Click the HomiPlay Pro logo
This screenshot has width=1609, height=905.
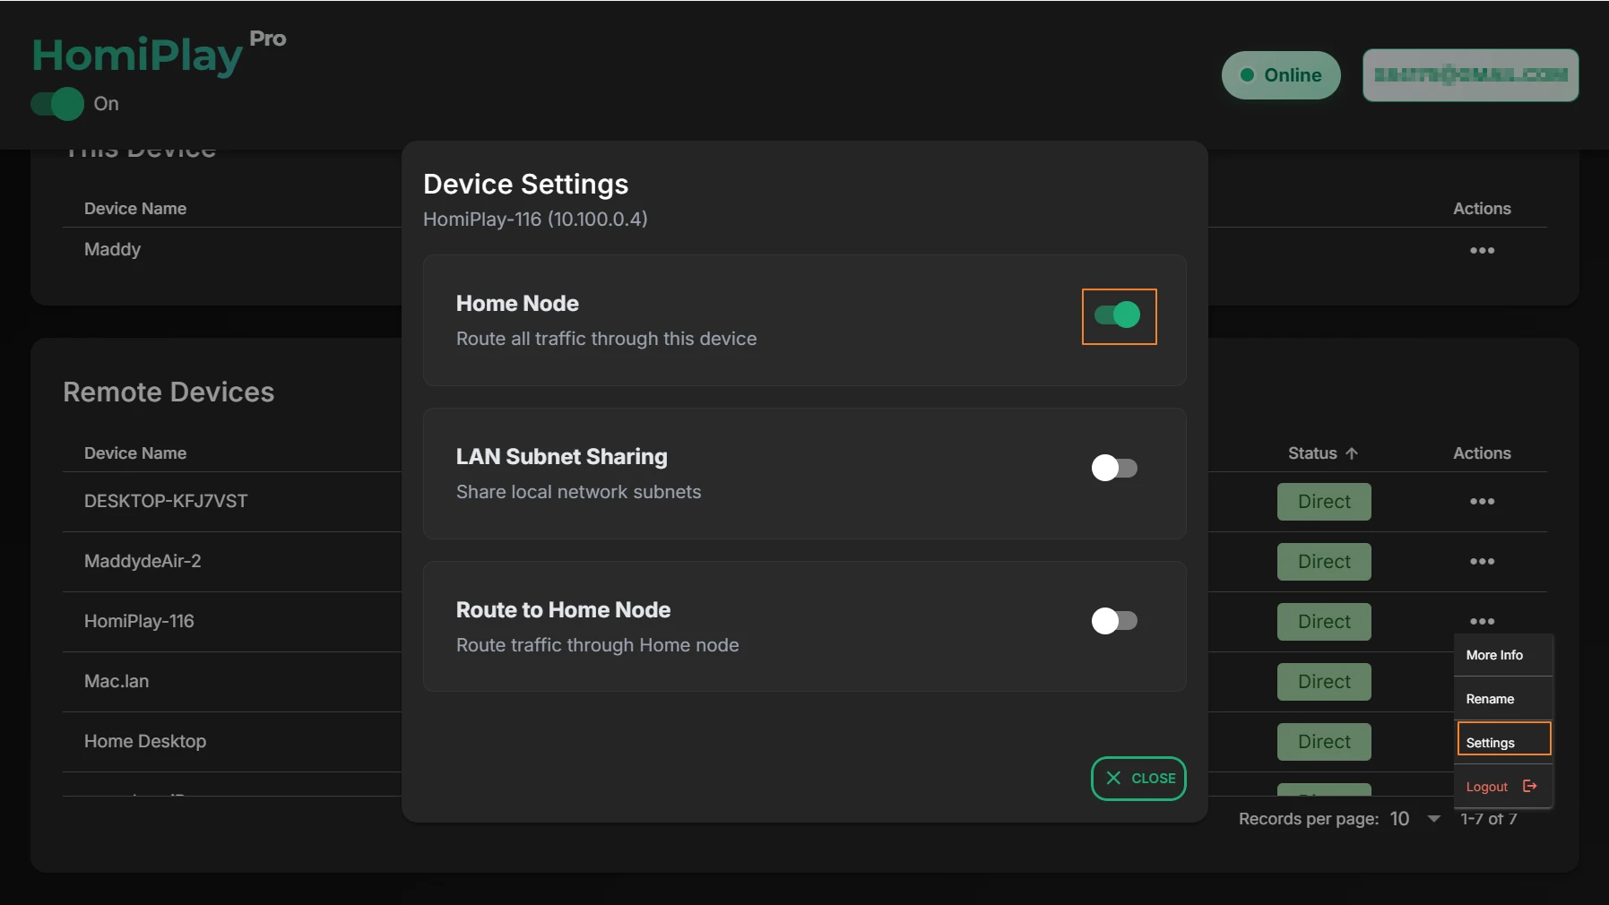point(159,53)
